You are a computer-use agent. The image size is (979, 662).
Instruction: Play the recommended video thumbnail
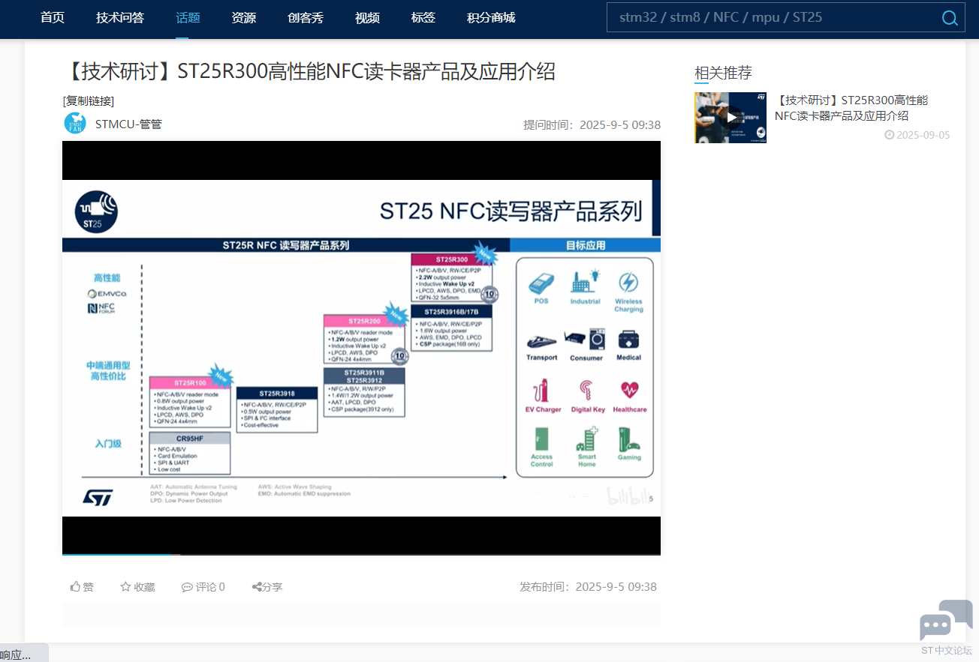coord(730,118)
